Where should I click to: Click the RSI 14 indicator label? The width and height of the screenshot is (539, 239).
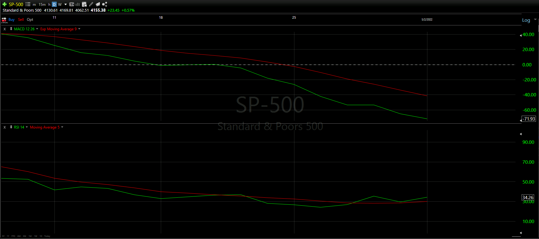19,127
